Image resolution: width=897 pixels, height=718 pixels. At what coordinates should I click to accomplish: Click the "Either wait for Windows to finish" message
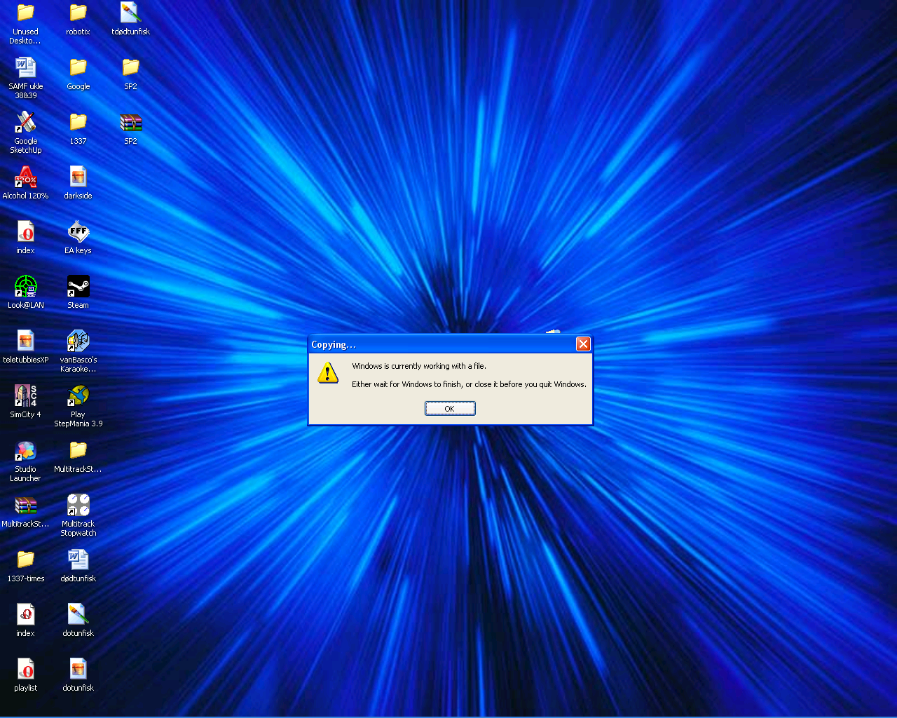469,384
